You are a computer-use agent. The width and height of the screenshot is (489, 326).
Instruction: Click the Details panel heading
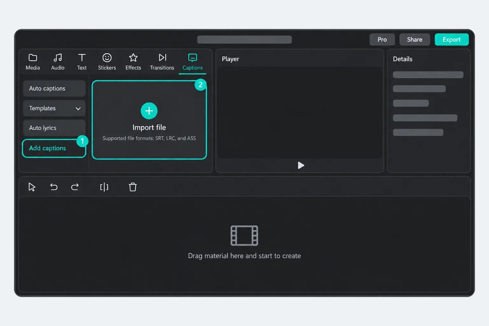coord(402,59)
